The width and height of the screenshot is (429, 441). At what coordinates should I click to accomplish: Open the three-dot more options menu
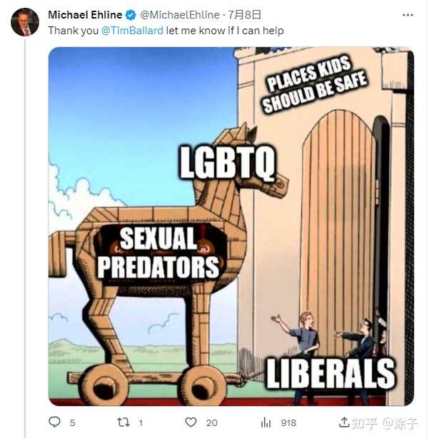(408, 15)
